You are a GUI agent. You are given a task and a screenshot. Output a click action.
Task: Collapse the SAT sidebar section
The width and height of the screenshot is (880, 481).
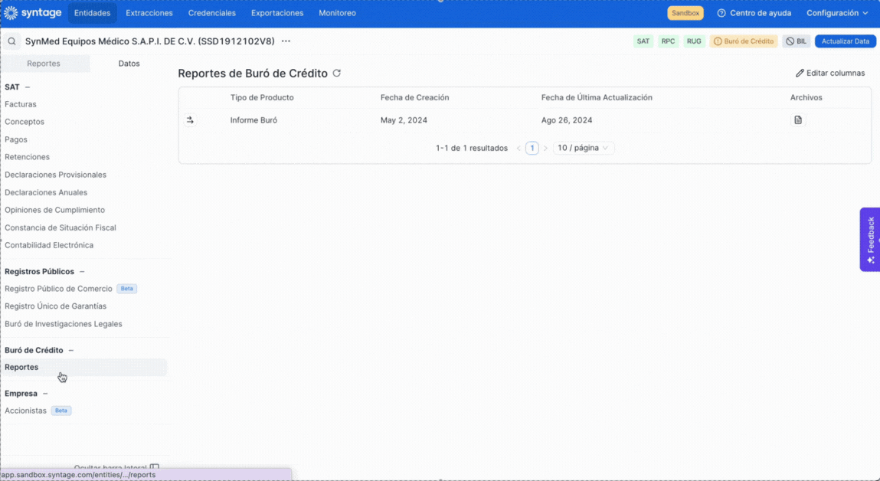[28, 87]
